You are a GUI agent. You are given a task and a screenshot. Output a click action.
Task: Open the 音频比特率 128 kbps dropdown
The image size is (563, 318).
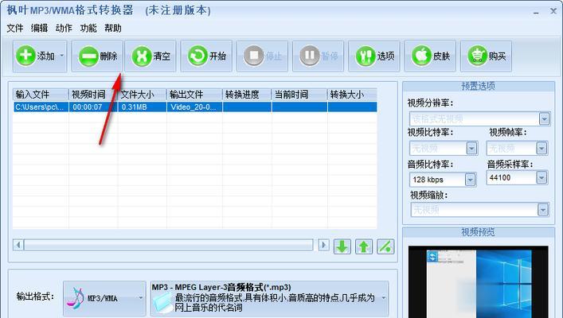pos(470,179)
